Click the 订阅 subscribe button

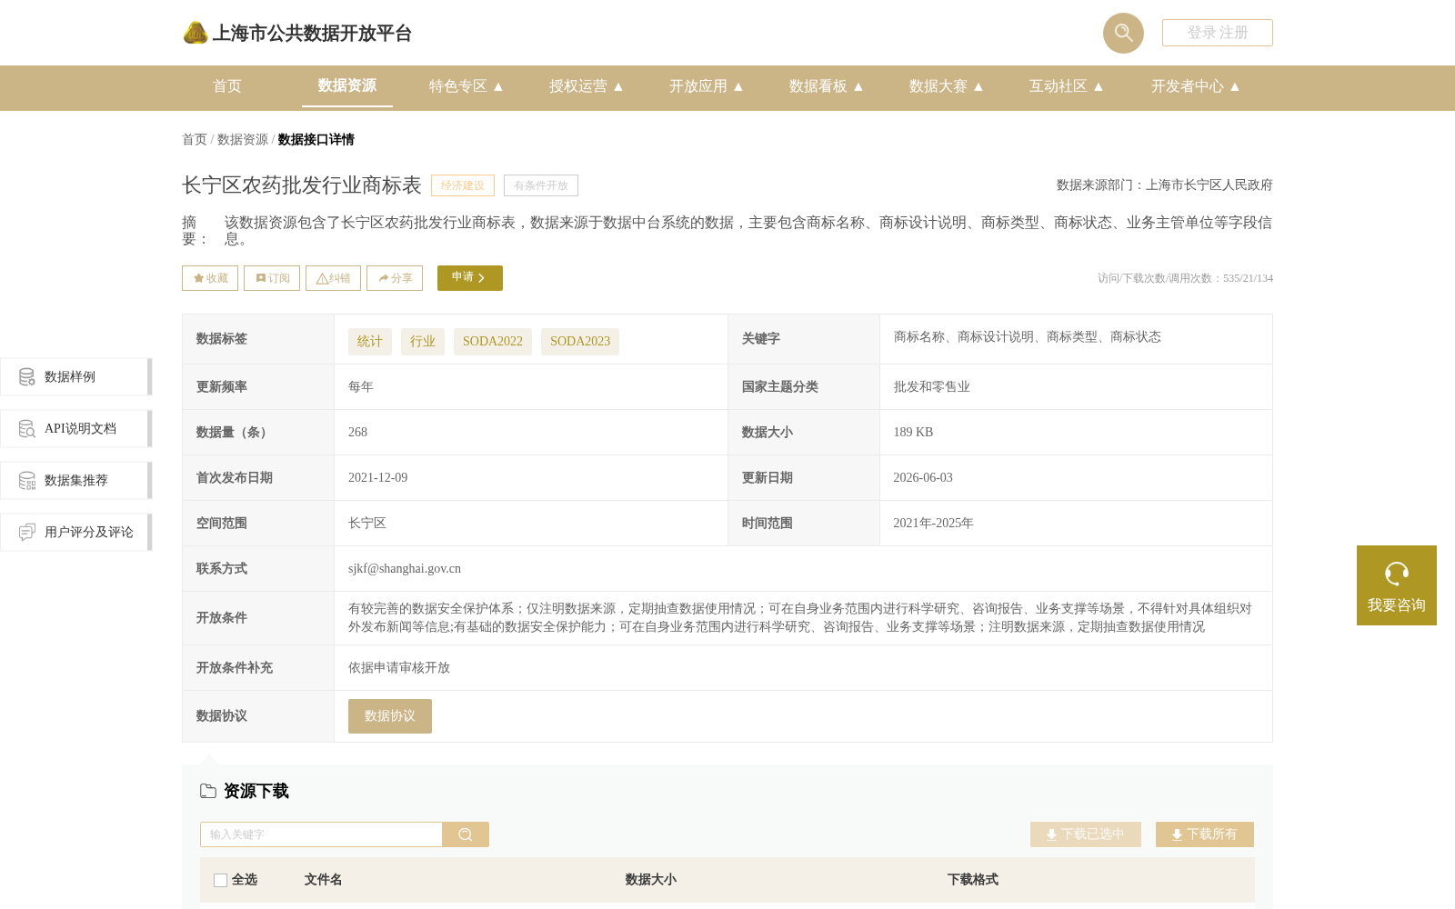[272, 278]
